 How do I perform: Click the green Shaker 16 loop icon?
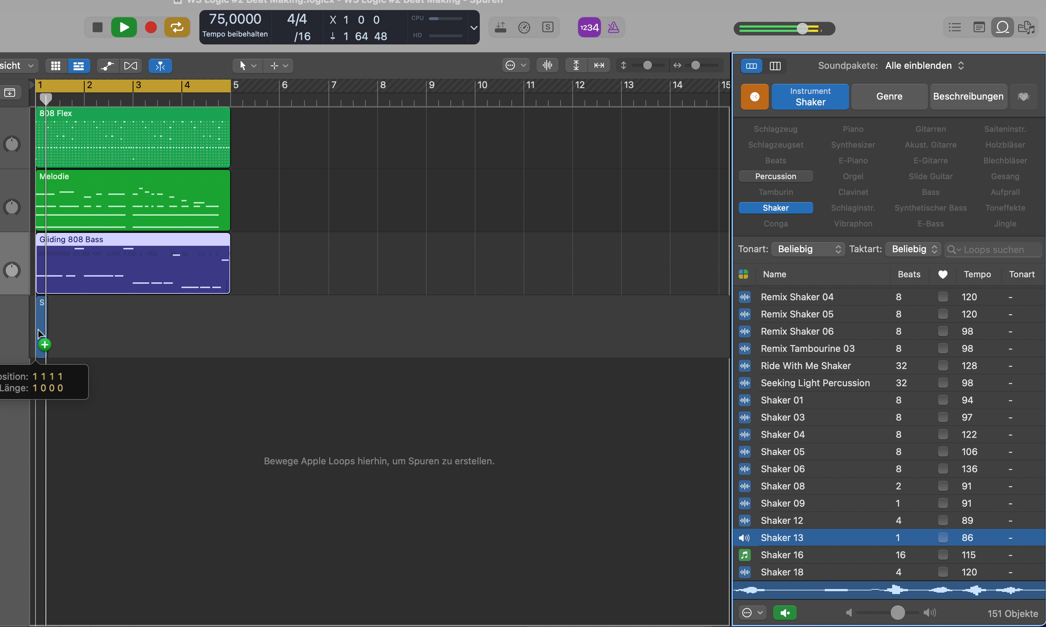point(744,555)
